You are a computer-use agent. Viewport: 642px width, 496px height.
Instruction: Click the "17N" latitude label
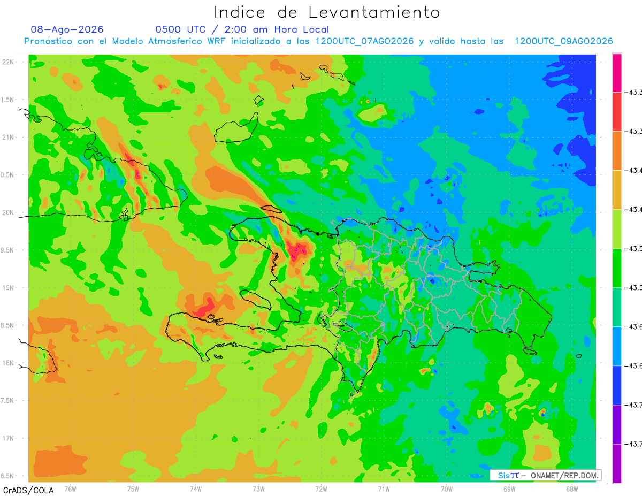tap(9, 438)
